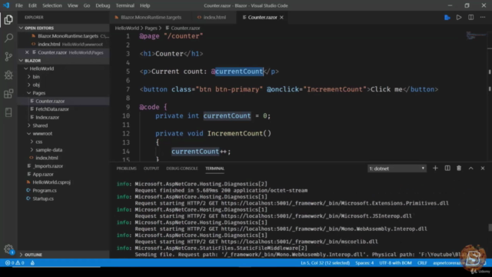Select the Terminal panel tab
Viewport: 492px width, 277px height.
214,169
